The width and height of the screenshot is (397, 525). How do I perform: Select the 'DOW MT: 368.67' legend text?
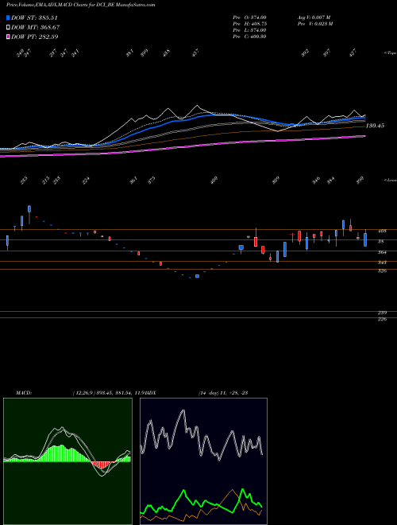pos(36,27)
